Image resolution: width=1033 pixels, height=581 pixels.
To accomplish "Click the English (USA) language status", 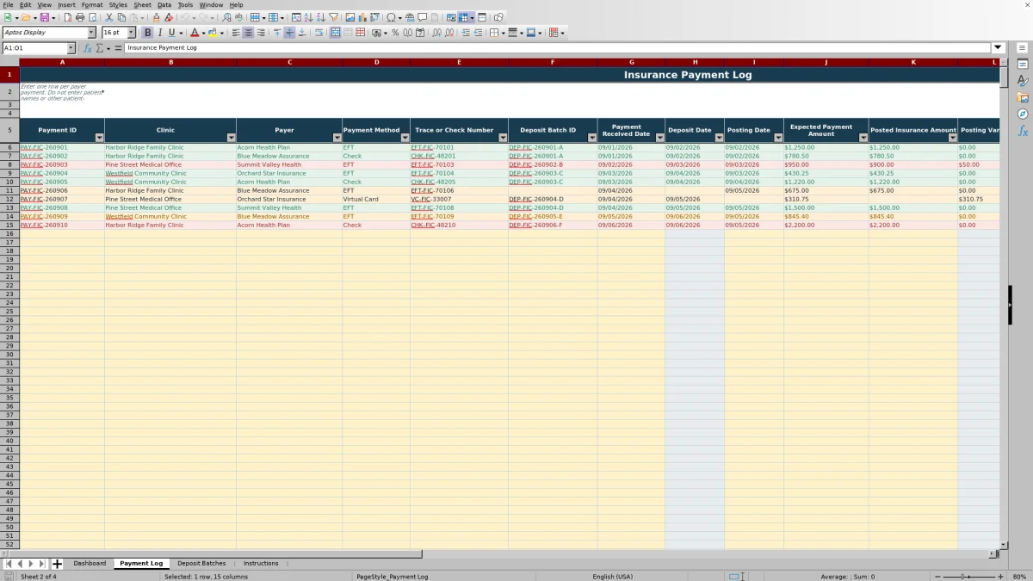I will pyautogui.click(x=612, y=577).
